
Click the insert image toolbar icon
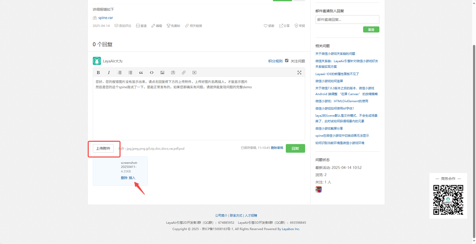[162, 73]
